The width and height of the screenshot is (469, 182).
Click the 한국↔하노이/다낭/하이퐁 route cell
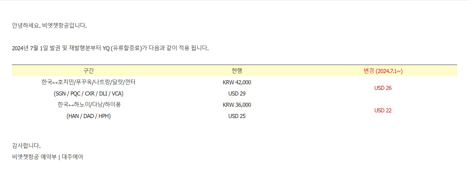(89, 105)
